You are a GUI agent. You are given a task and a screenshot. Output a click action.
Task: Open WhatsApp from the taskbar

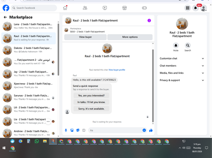(x=37, y=141)
